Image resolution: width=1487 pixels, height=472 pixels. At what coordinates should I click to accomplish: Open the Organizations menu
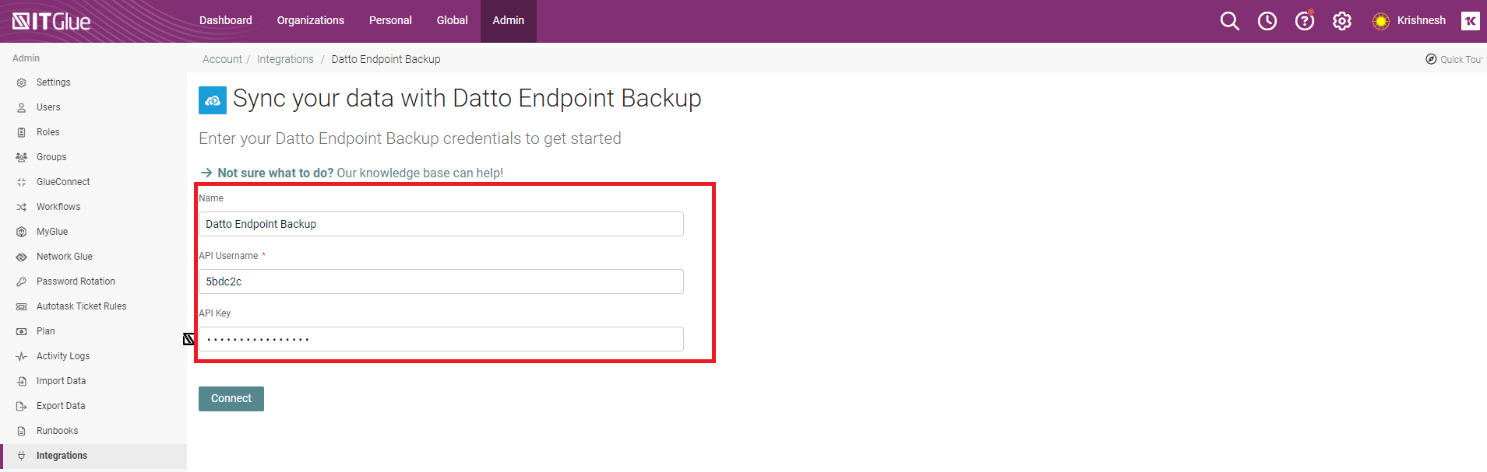tap(310, 20)
